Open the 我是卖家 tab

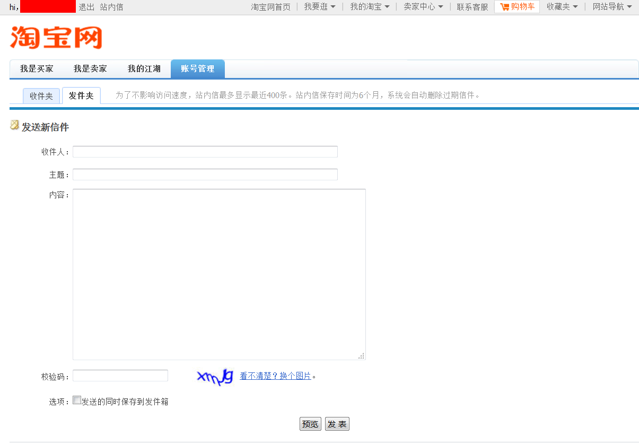coord(91,68)
